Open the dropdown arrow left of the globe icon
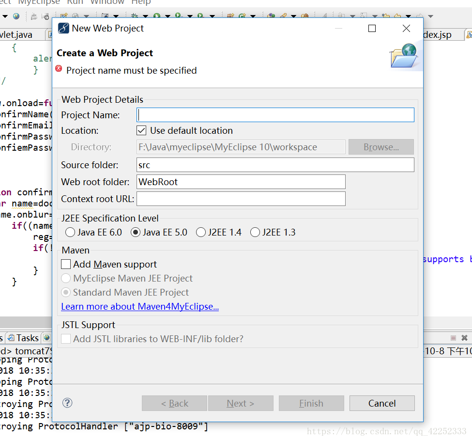The height and width of the screenshot is (441, 472). (x=5, y=16)
